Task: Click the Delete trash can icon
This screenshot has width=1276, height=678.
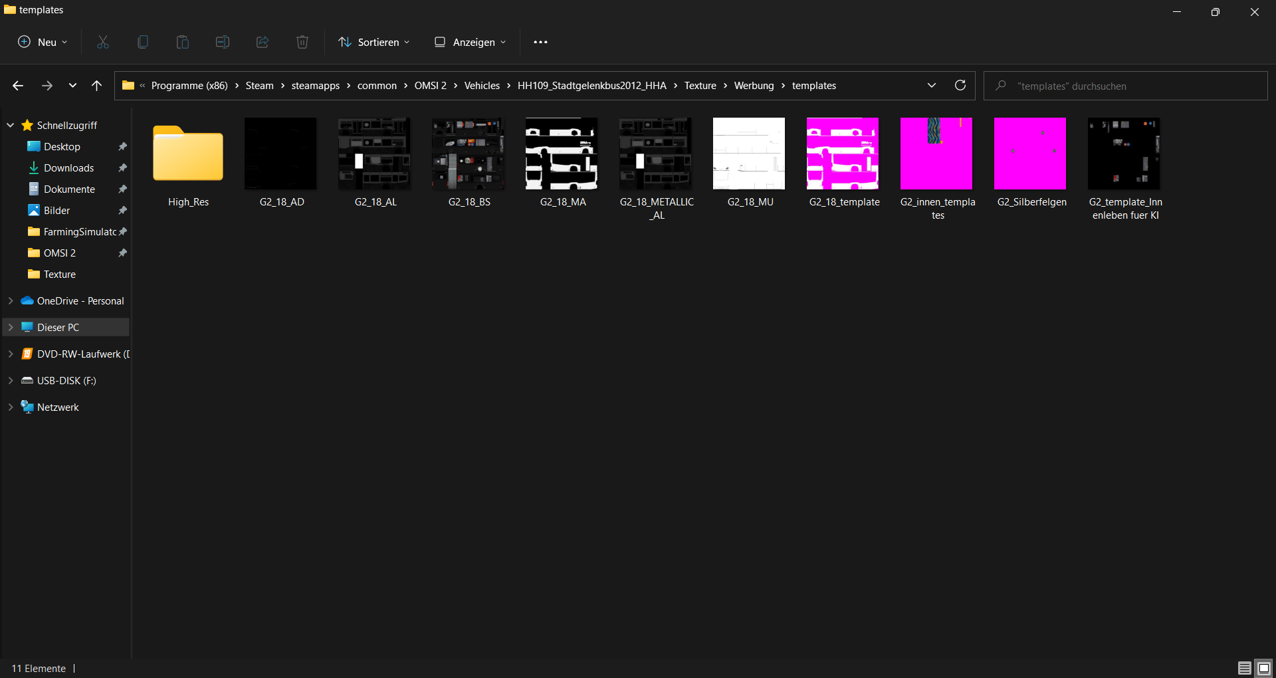Action: [x=302, y=42]
